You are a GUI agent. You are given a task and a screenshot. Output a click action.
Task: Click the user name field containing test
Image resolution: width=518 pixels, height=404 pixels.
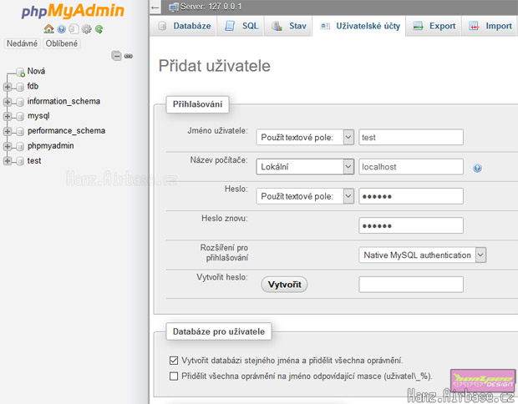coord(411,137)
